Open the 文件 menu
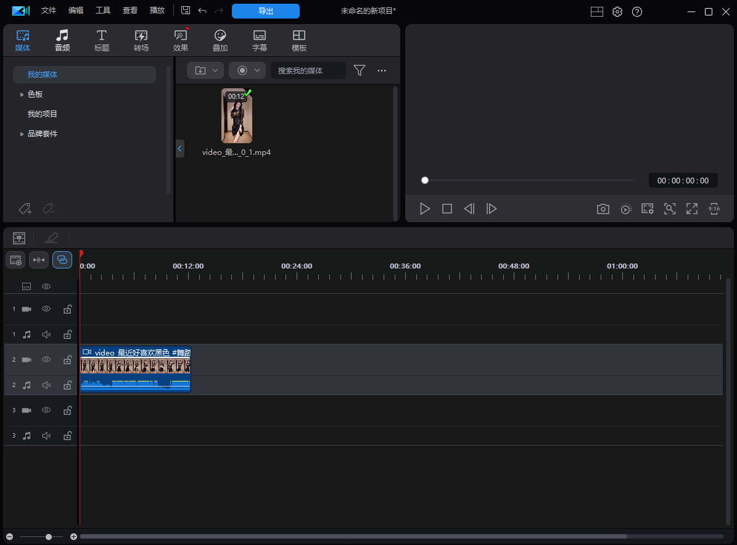The height and width of the screenshot is (545, 737). [x=49, y=10]
